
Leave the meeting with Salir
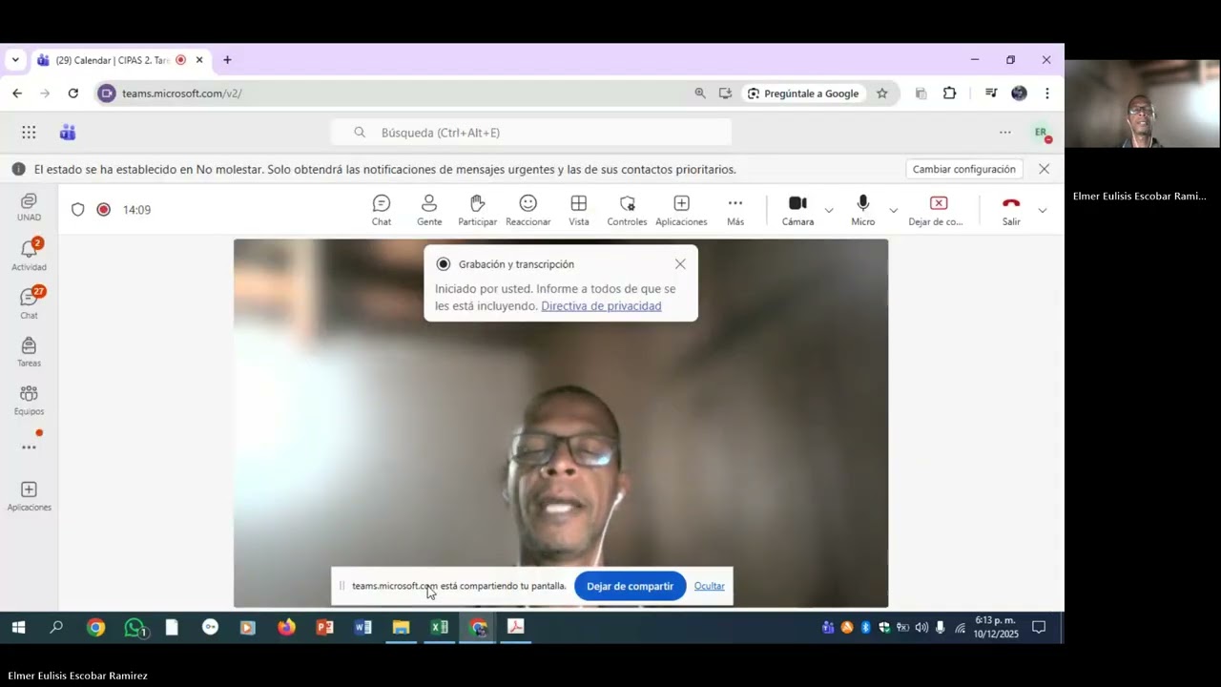1011,210
